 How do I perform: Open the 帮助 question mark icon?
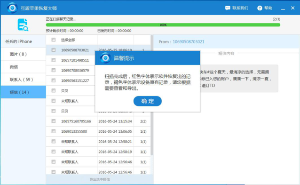pyautogui.click(x=260, y=8)
